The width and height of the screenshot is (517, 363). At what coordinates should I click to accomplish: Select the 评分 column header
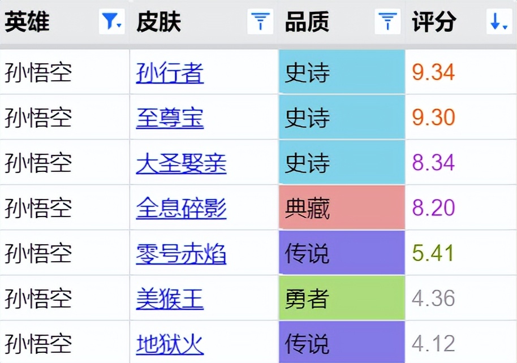click(434, 21)
